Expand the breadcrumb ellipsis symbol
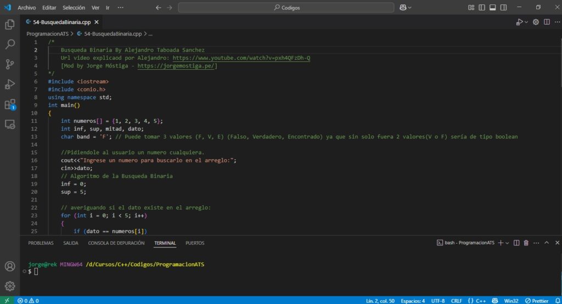This screenshot has width=562, height=304. click(150, 33)
